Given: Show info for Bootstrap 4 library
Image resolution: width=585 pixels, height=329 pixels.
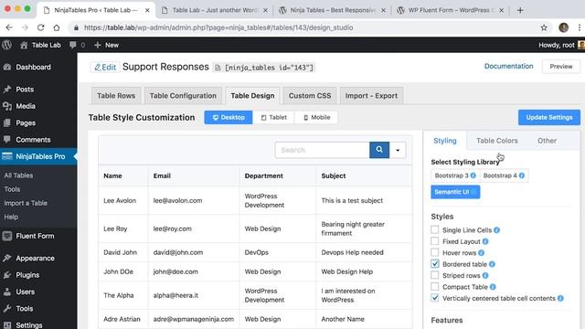Looking at the screenshot, I should [522, 175].
